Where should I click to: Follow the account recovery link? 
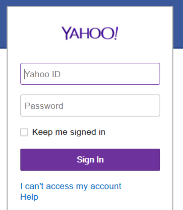(x=71, y=186)
